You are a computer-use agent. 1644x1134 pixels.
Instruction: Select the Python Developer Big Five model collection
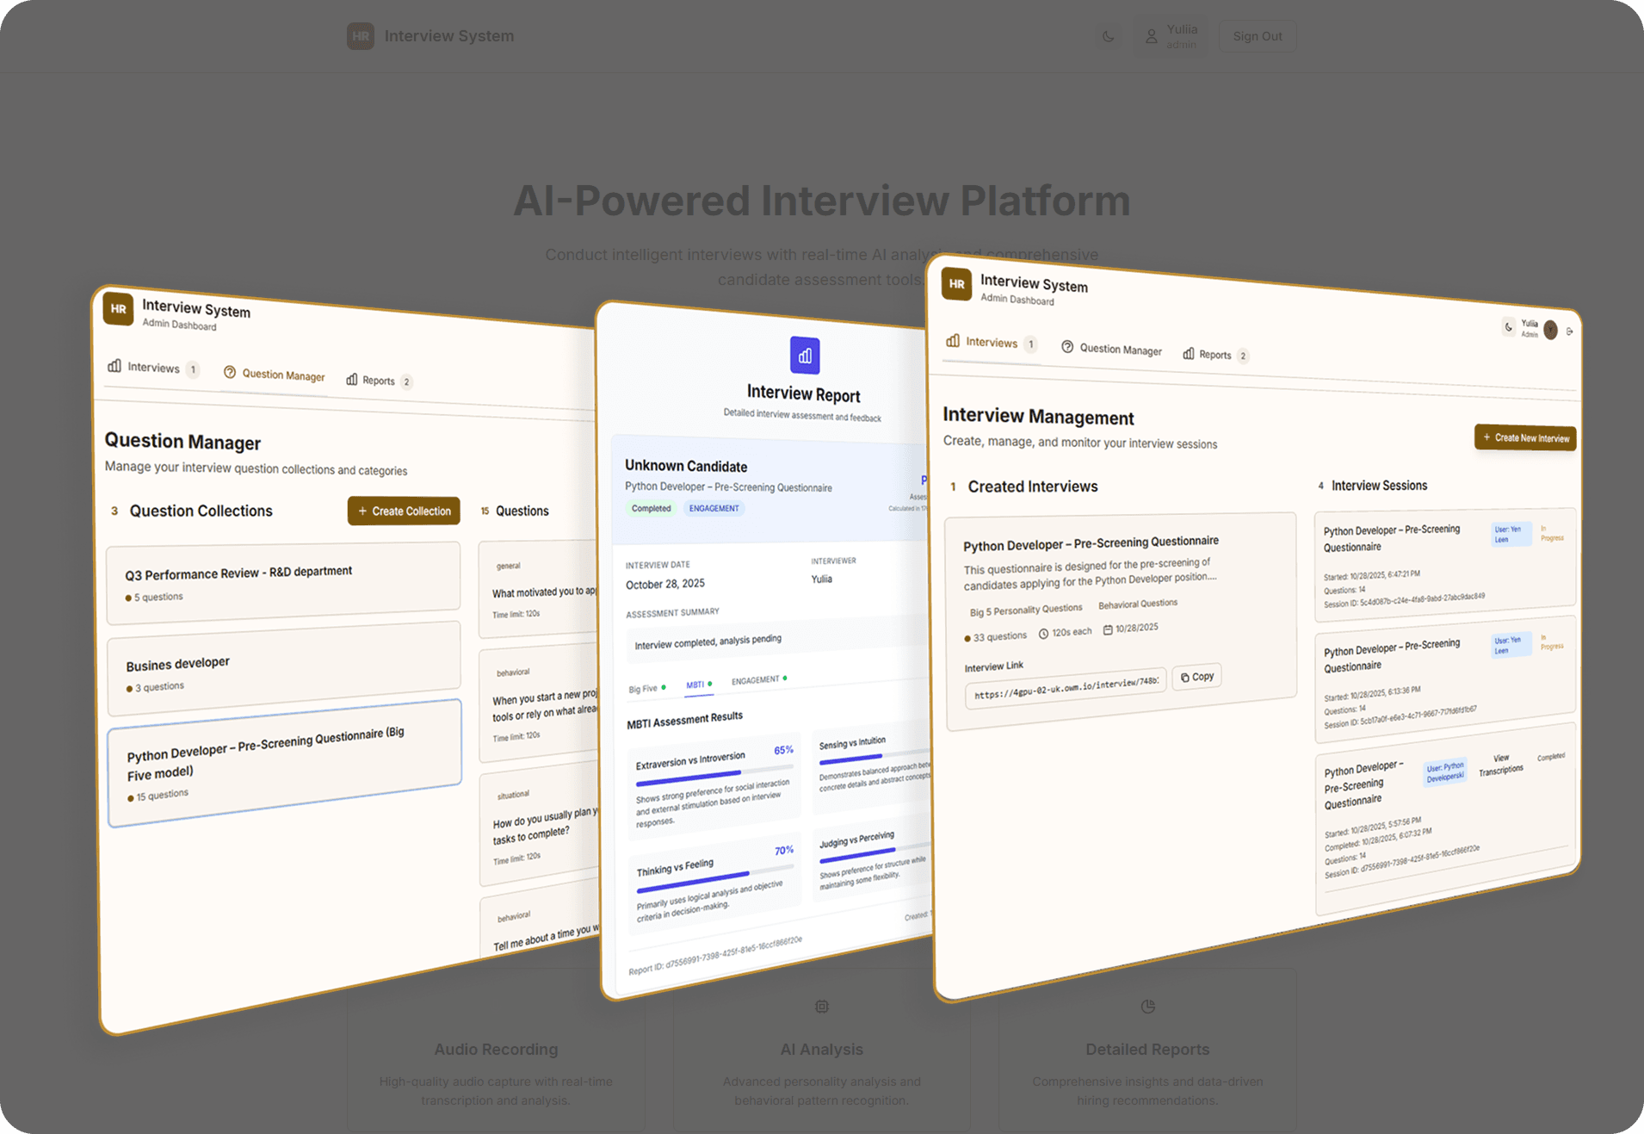[284, 762]
